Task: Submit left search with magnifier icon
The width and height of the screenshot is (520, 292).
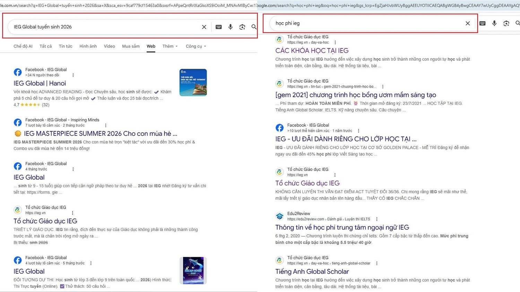Action: pyautogui.click(x=254, y=27)
